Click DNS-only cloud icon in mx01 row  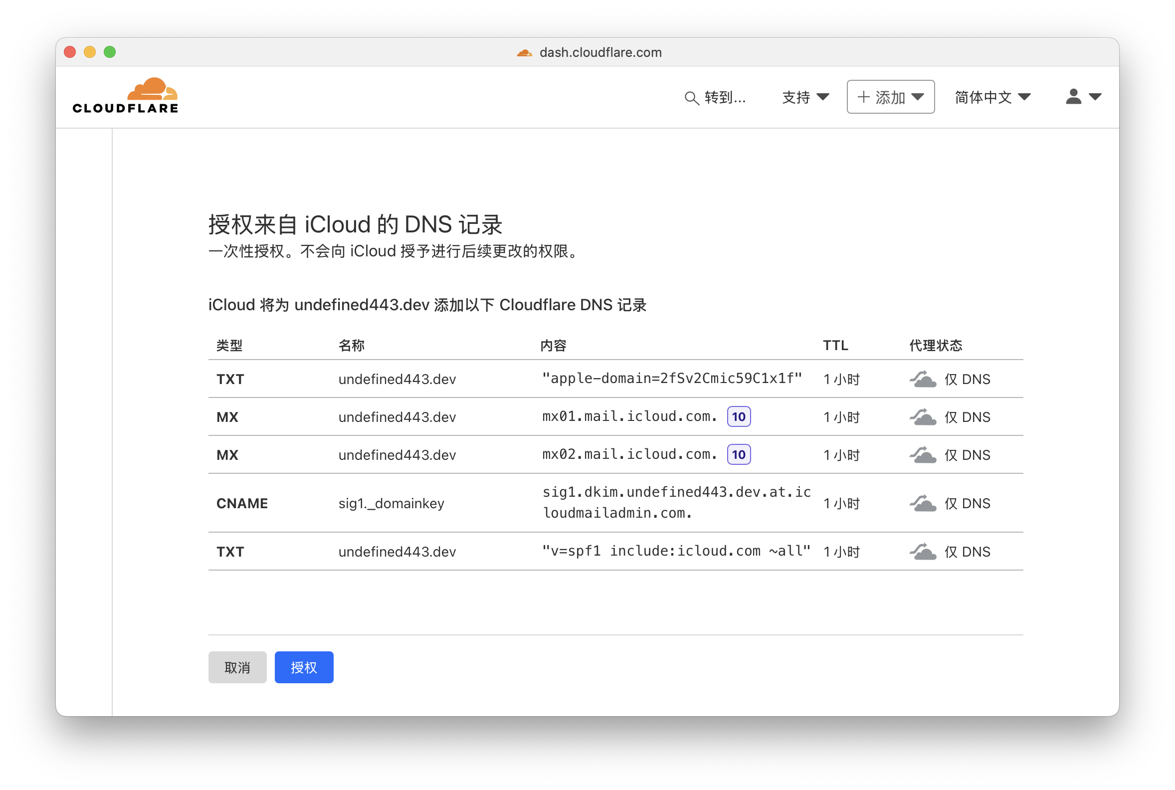tap(923, 417)
